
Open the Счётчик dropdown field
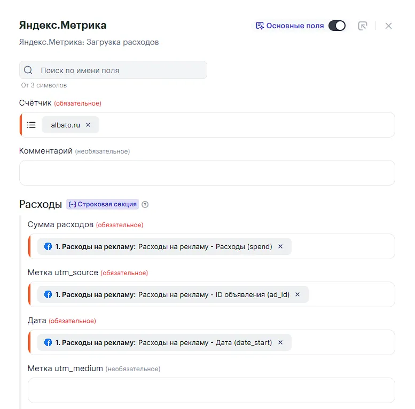tap(246, 125)
